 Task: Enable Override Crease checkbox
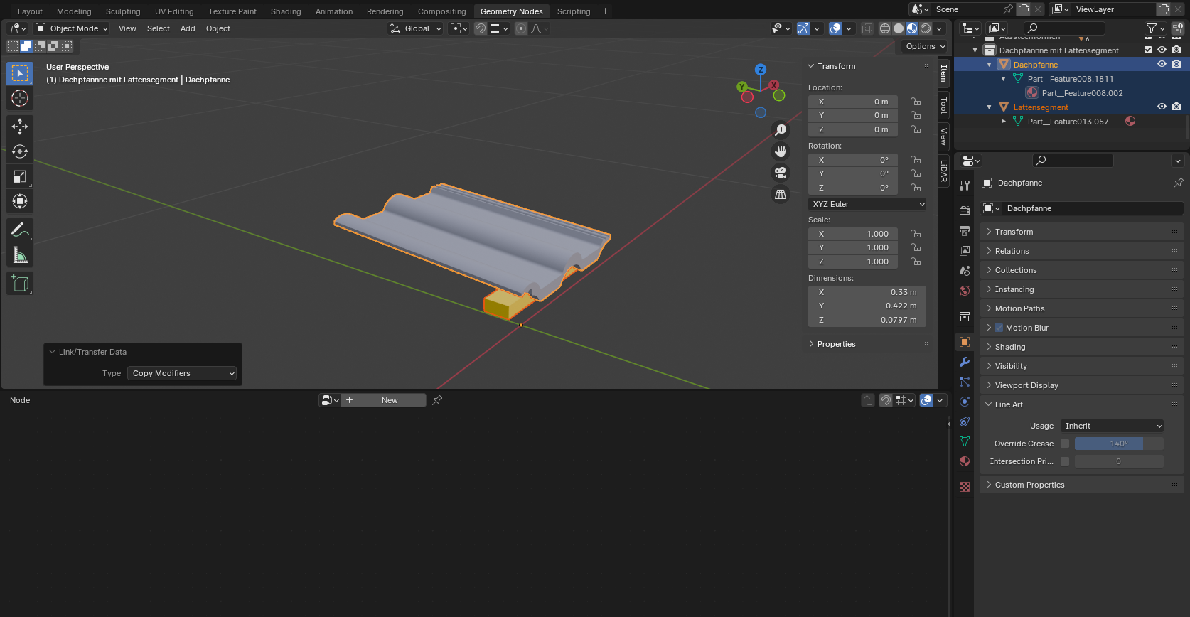point(1065,444)
